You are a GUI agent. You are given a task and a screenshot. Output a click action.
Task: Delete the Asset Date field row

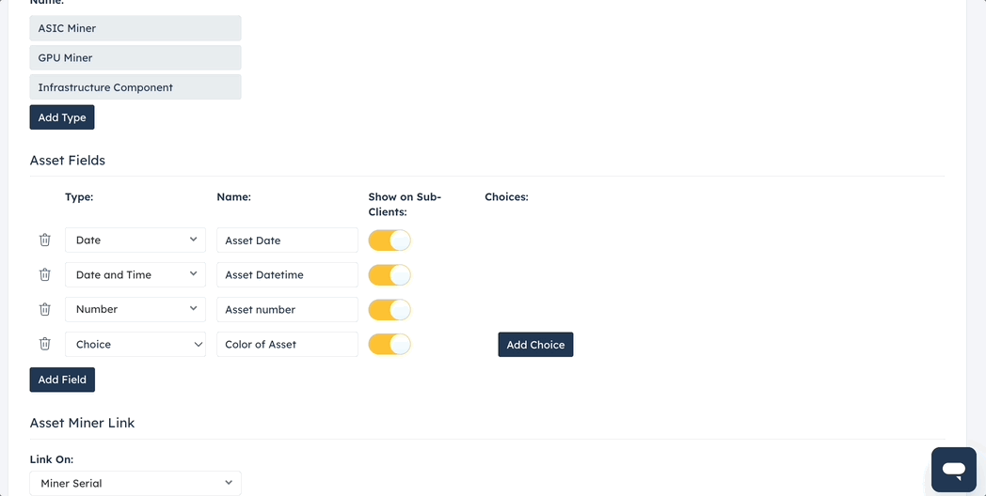pyautogui.click(x=44, y=240)
